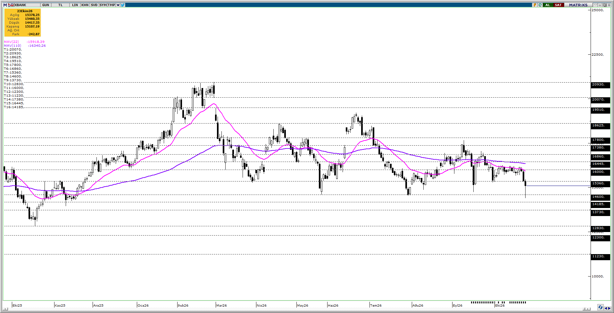Screen dimensions: 614x313
Task: Click the Twitter bird icon
Action: (123, 5)
